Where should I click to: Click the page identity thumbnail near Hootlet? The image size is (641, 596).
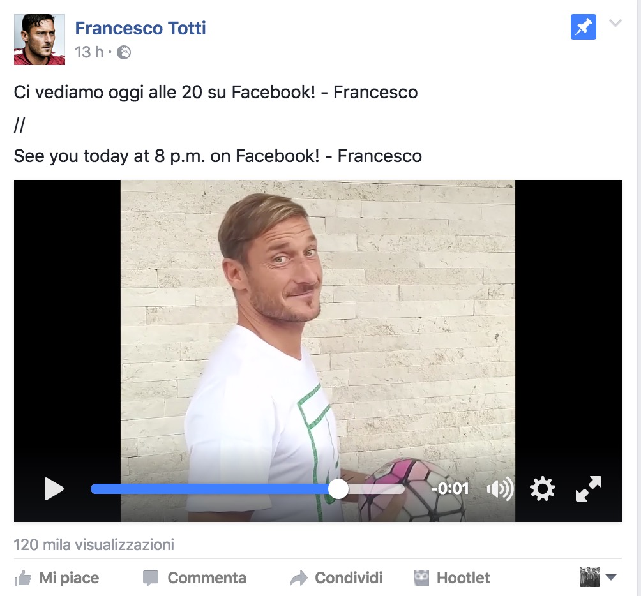coord(590,577)
